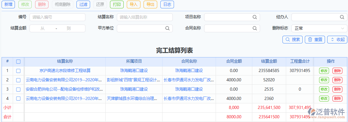This screenshot has width=348, height=122.
Task: Click the search magnifier in 项目名称 field
Action: coord(254,17)
